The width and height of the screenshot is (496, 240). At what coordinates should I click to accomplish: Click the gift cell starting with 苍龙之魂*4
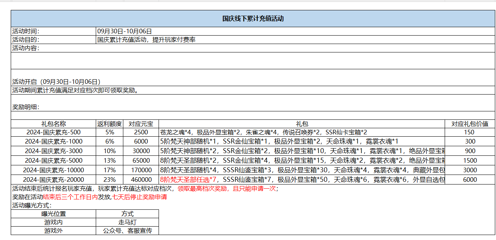(302, 132)
